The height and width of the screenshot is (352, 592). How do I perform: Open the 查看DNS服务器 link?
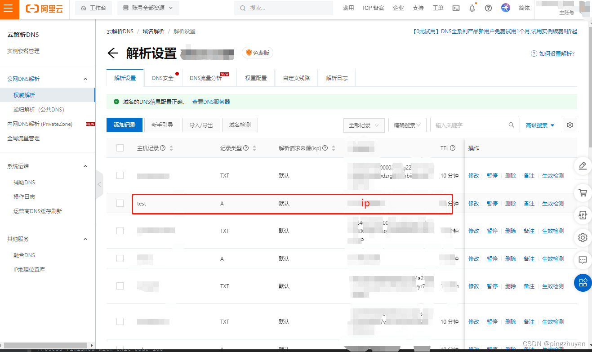[x=211, y=102]
